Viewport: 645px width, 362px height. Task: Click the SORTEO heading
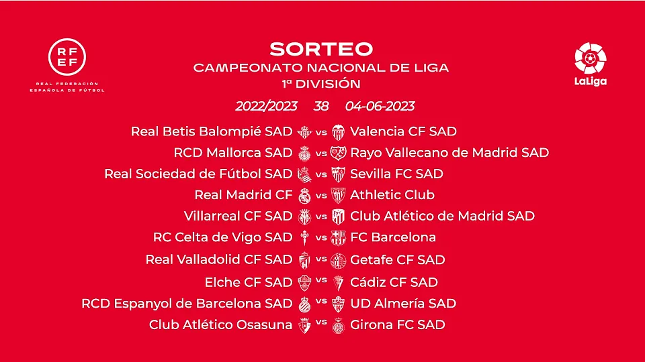click(321, 49)
